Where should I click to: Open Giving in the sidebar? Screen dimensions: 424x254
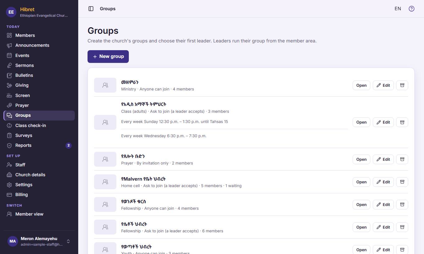point(39,85)
